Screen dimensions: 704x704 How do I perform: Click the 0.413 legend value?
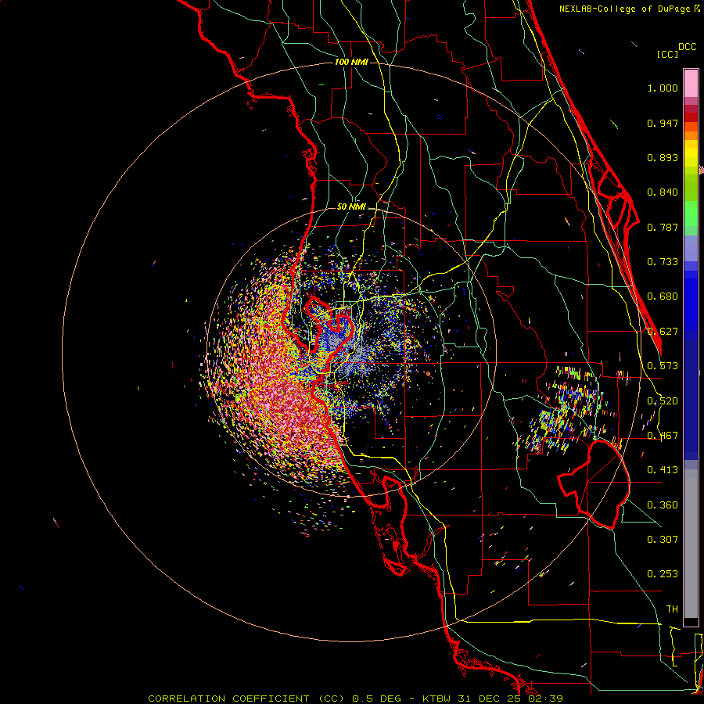[x=663, y=470]
